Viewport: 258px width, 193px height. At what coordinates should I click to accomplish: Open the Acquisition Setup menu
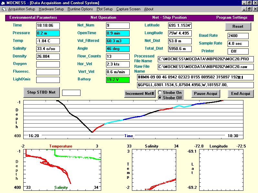pos(22,9)
